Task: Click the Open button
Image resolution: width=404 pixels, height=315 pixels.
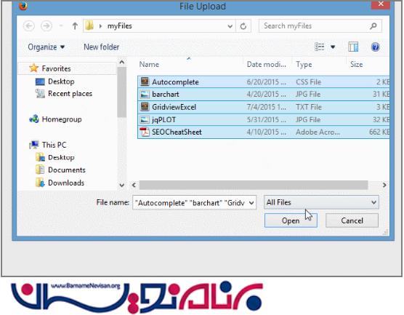Action: click(291, 220)
